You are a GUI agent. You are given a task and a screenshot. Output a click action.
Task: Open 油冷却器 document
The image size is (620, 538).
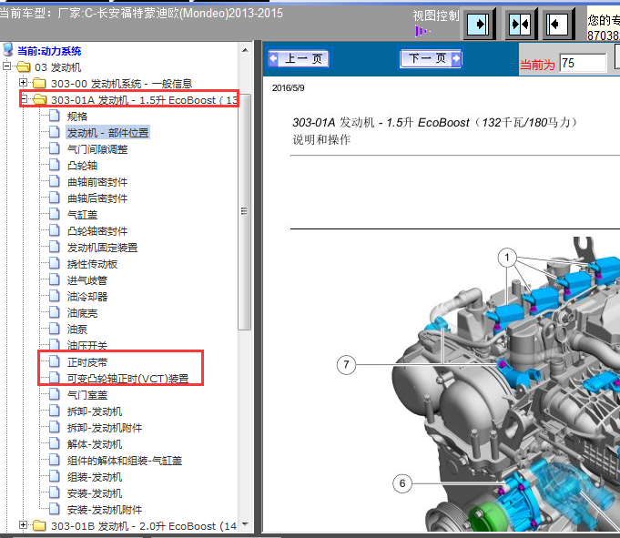87,297
